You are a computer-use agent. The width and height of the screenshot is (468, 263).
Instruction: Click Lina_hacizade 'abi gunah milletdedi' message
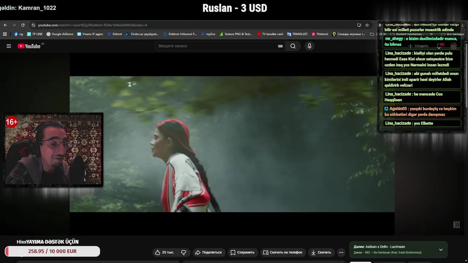(422, 79)
